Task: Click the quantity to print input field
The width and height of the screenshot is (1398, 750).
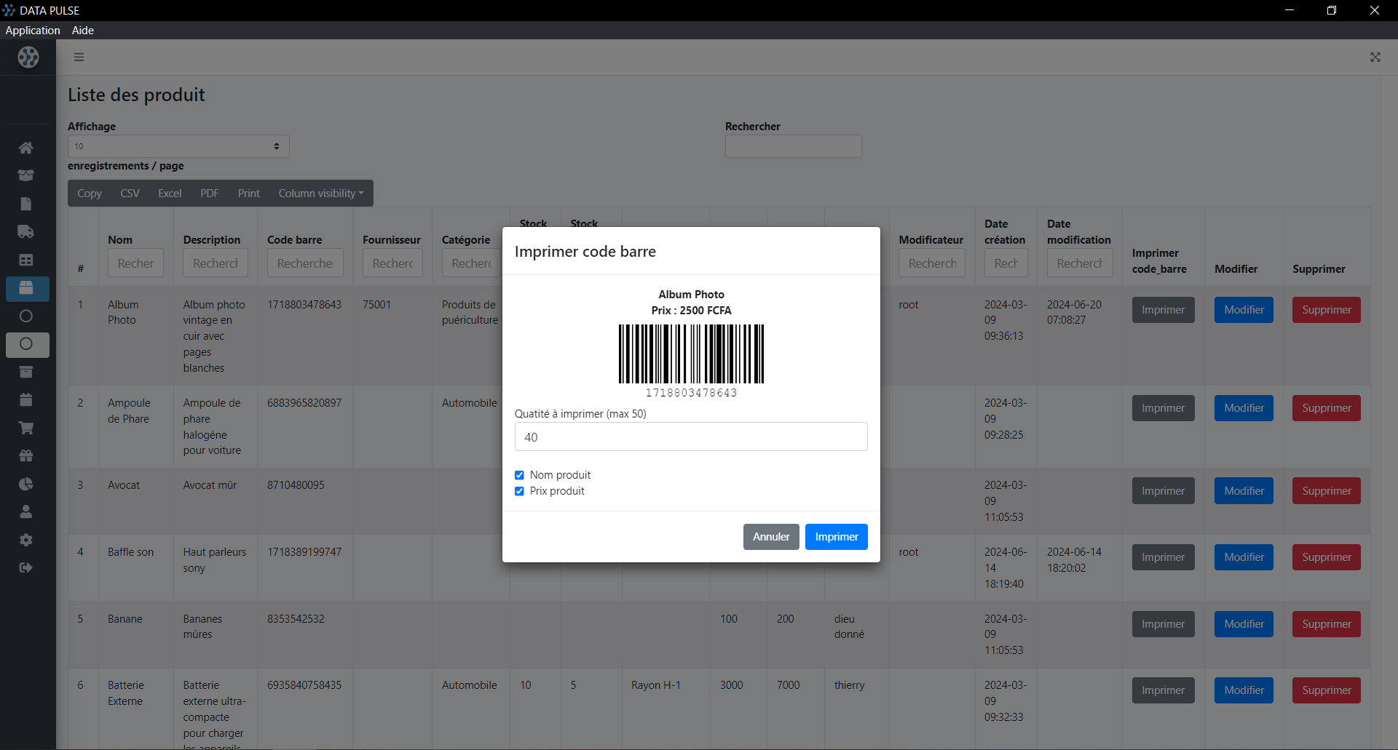Action: [x=690, y=436]
